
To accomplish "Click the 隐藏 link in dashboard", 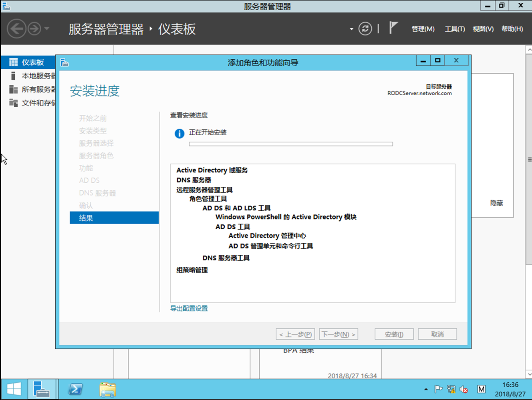I will pos(497,203).
